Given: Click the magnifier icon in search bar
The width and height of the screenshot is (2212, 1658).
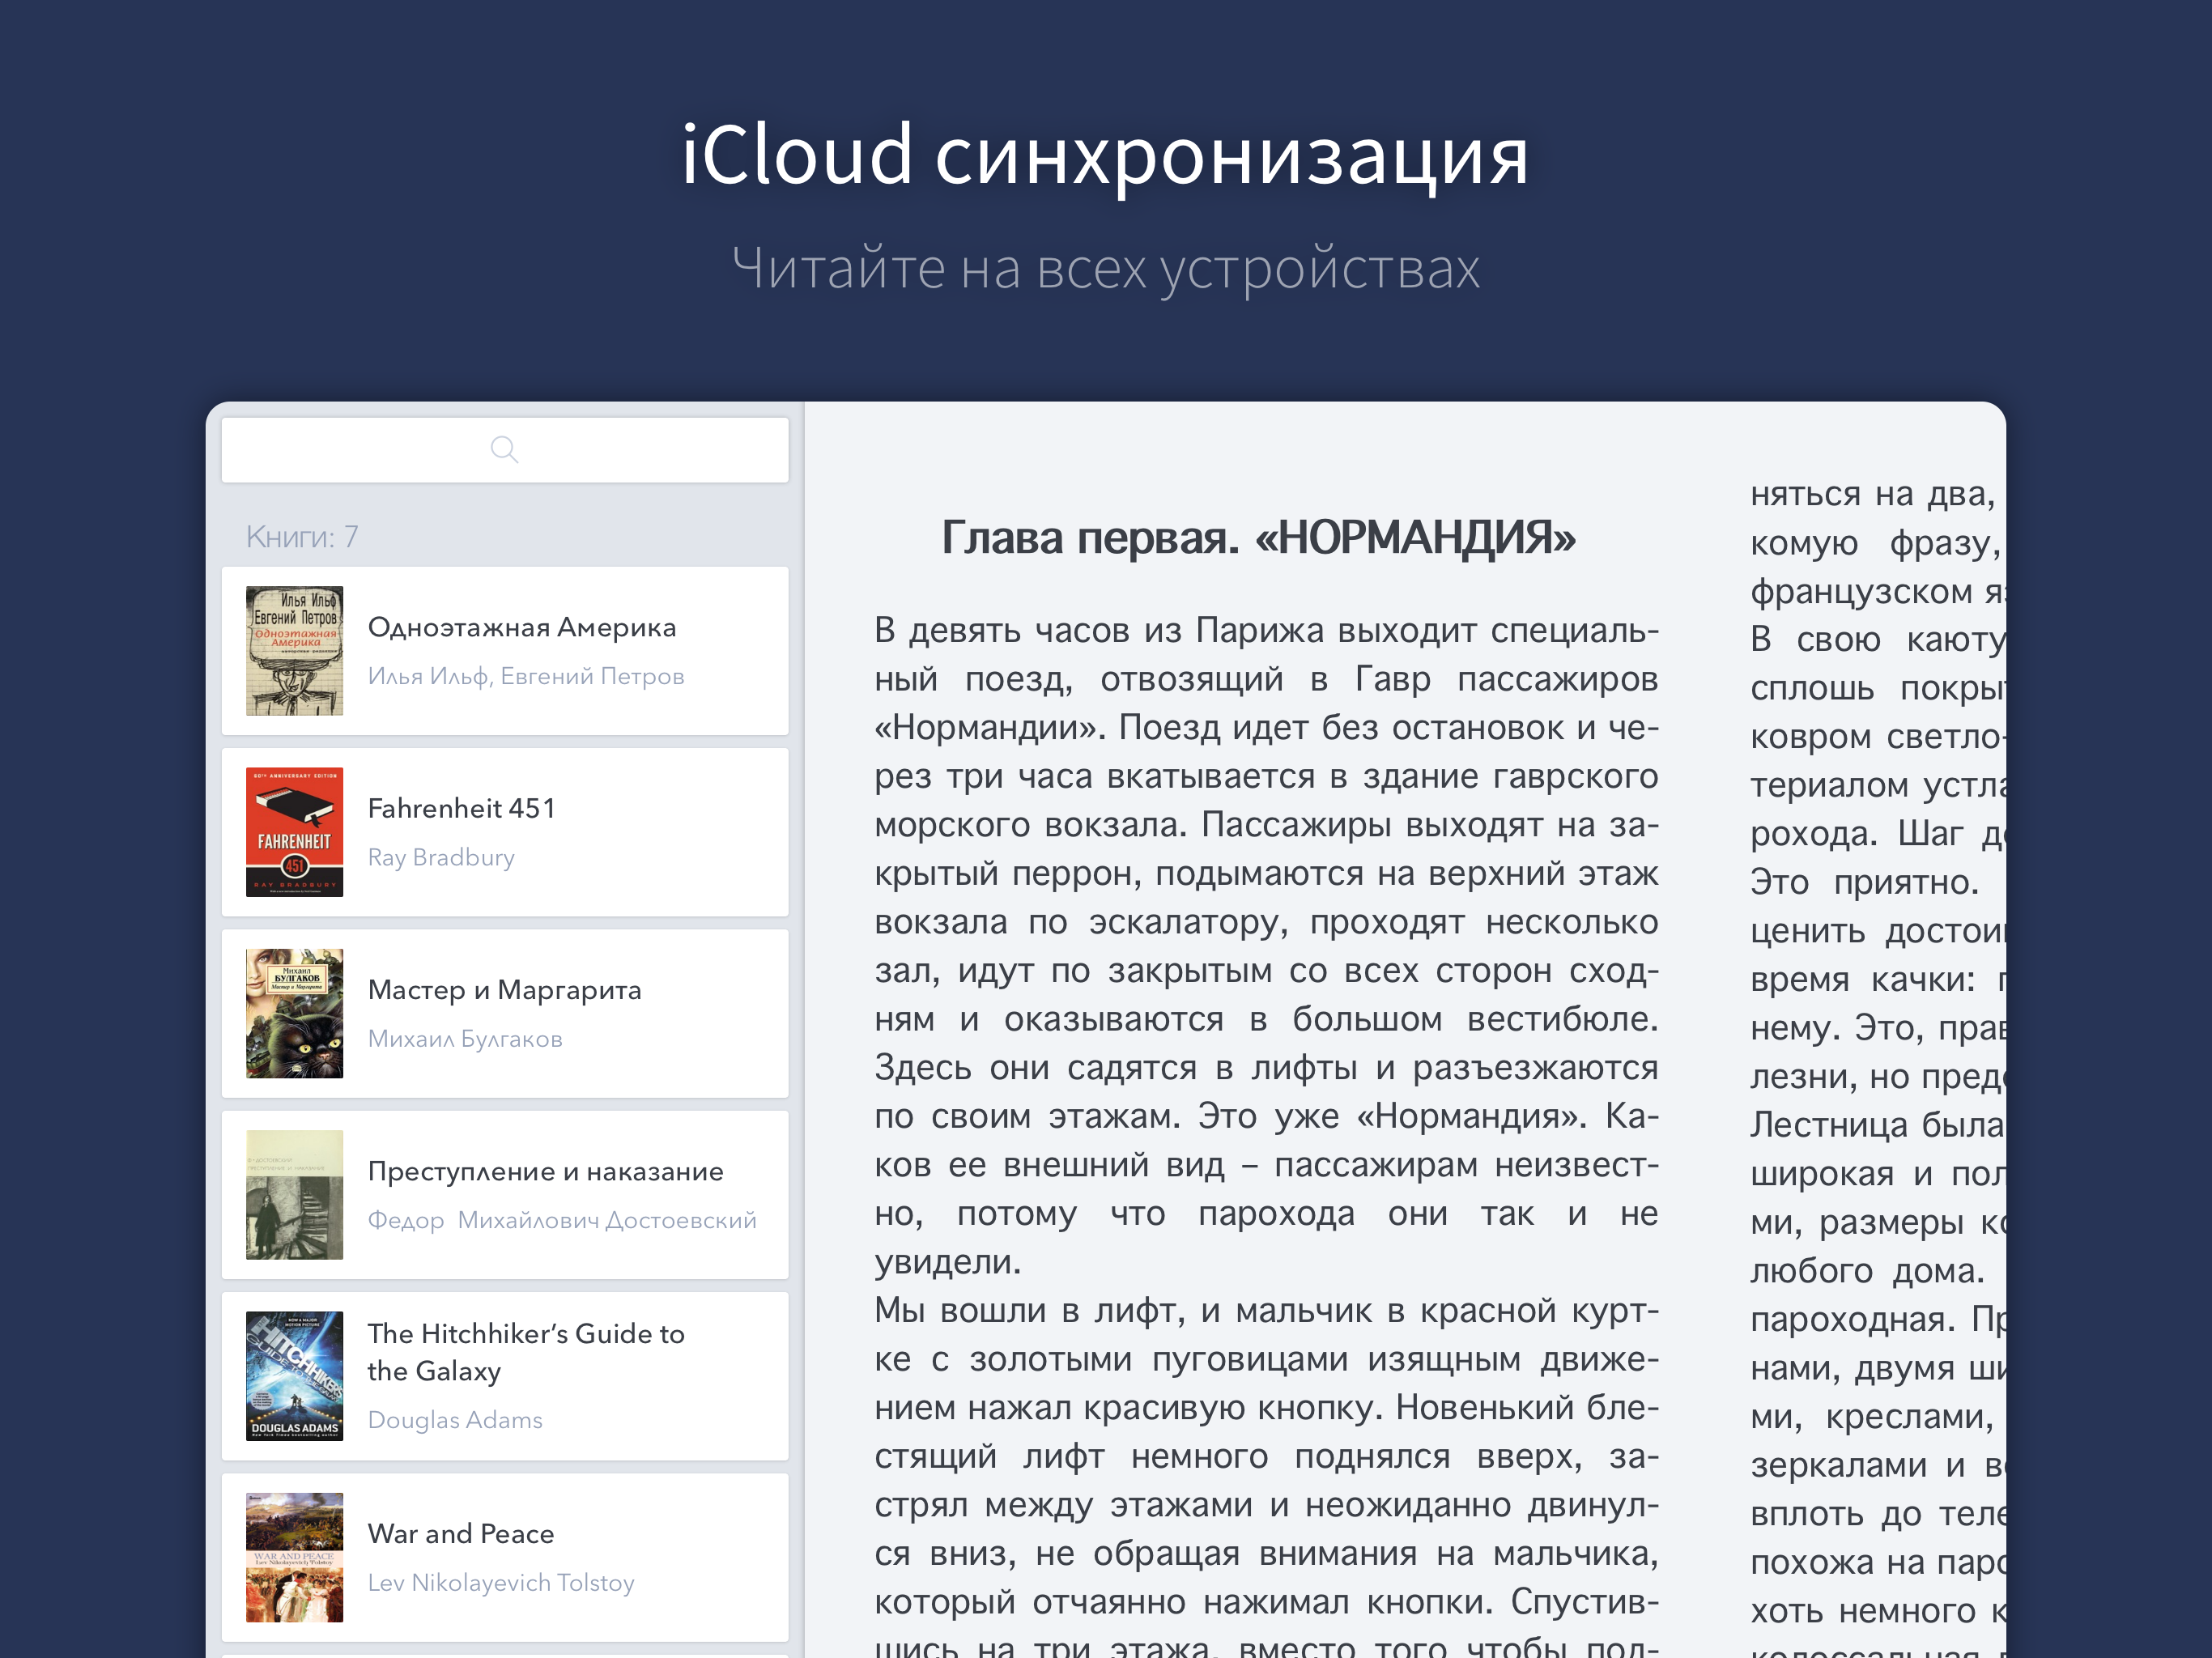Looking at the screenshot, I should coord(504,450).
